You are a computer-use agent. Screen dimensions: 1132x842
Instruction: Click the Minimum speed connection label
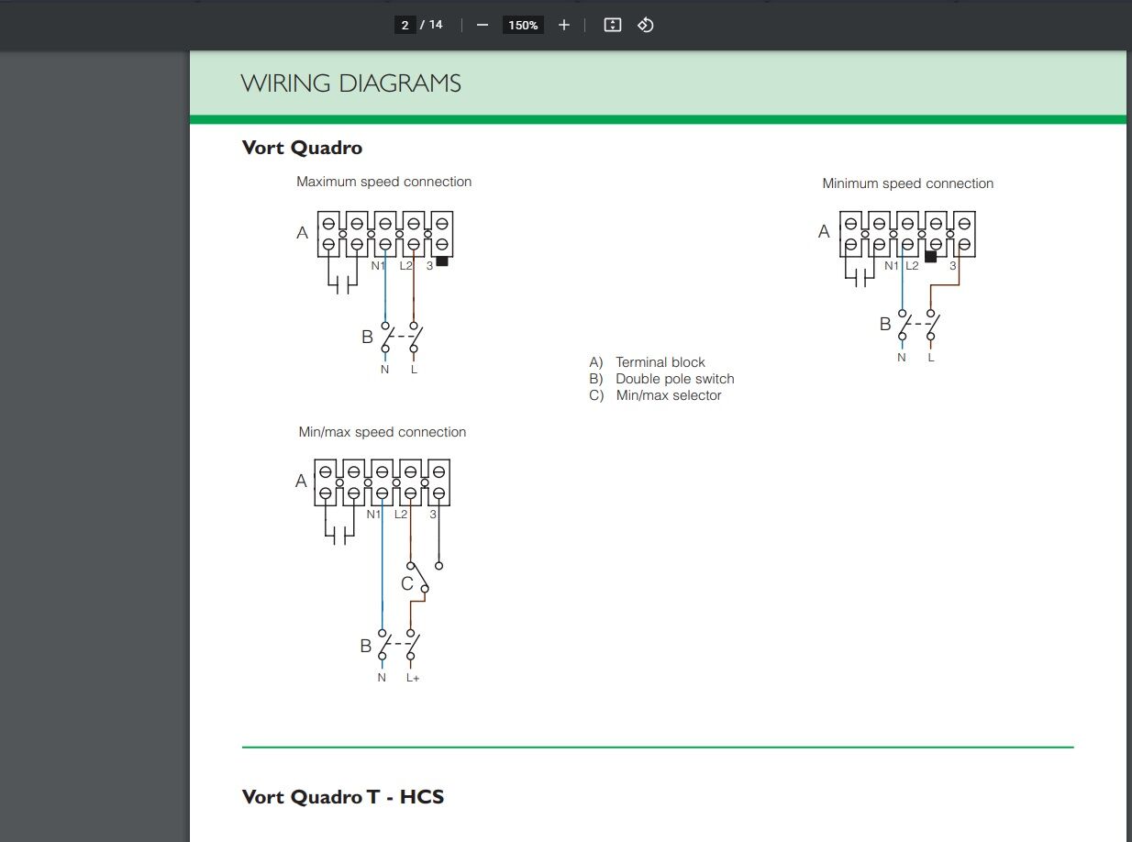pyautogui.click(x=908, y=183)
